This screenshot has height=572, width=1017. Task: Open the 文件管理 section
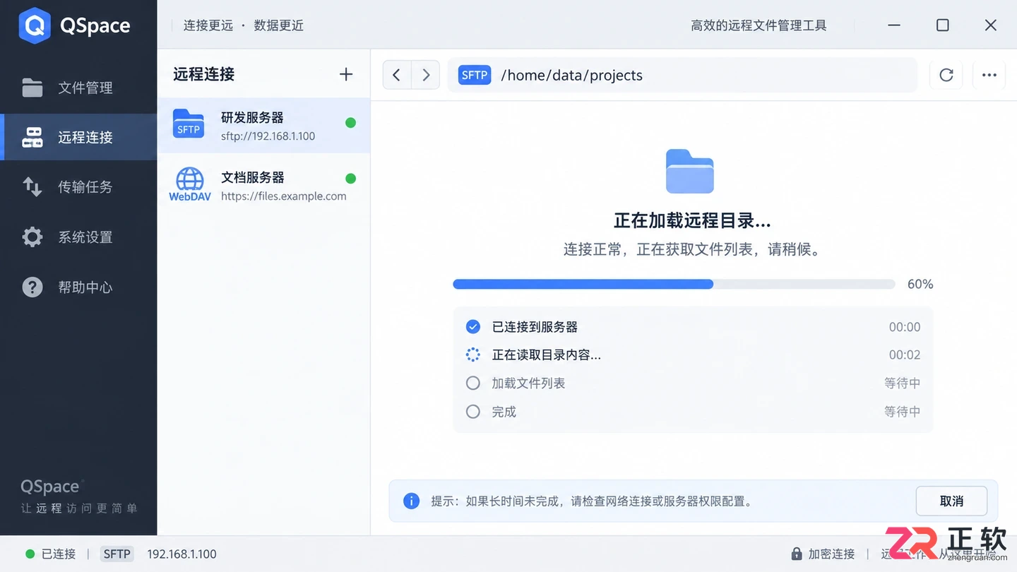(x=78, y=88)
